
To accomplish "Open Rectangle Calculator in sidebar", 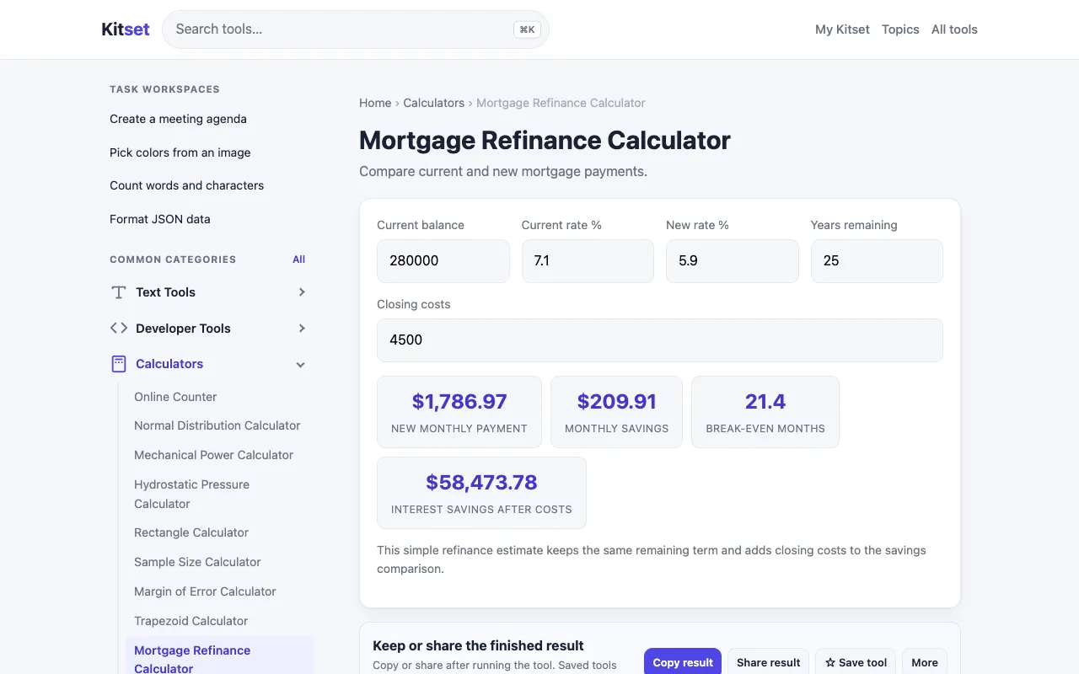I will coord(191,532).
